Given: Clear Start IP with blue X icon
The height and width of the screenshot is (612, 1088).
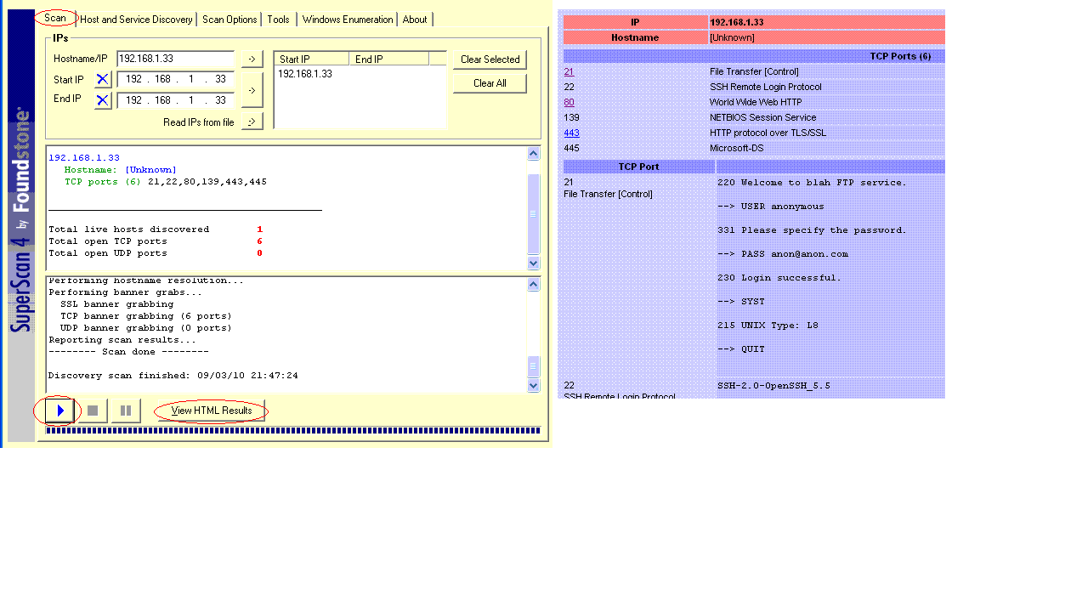Looking at the screenshot, I should pyautogui.click(x=103, y=79).
